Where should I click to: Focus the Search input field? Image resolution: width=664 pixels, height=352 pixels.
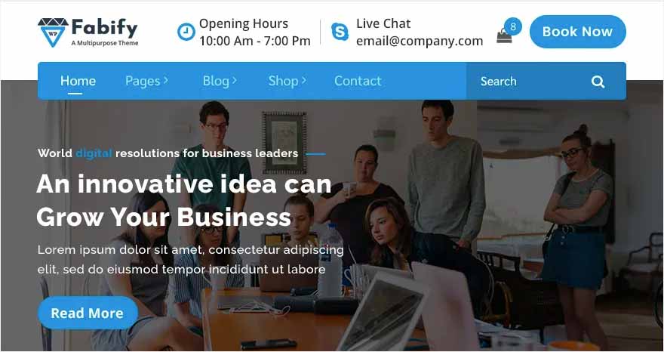pos(528,82)
